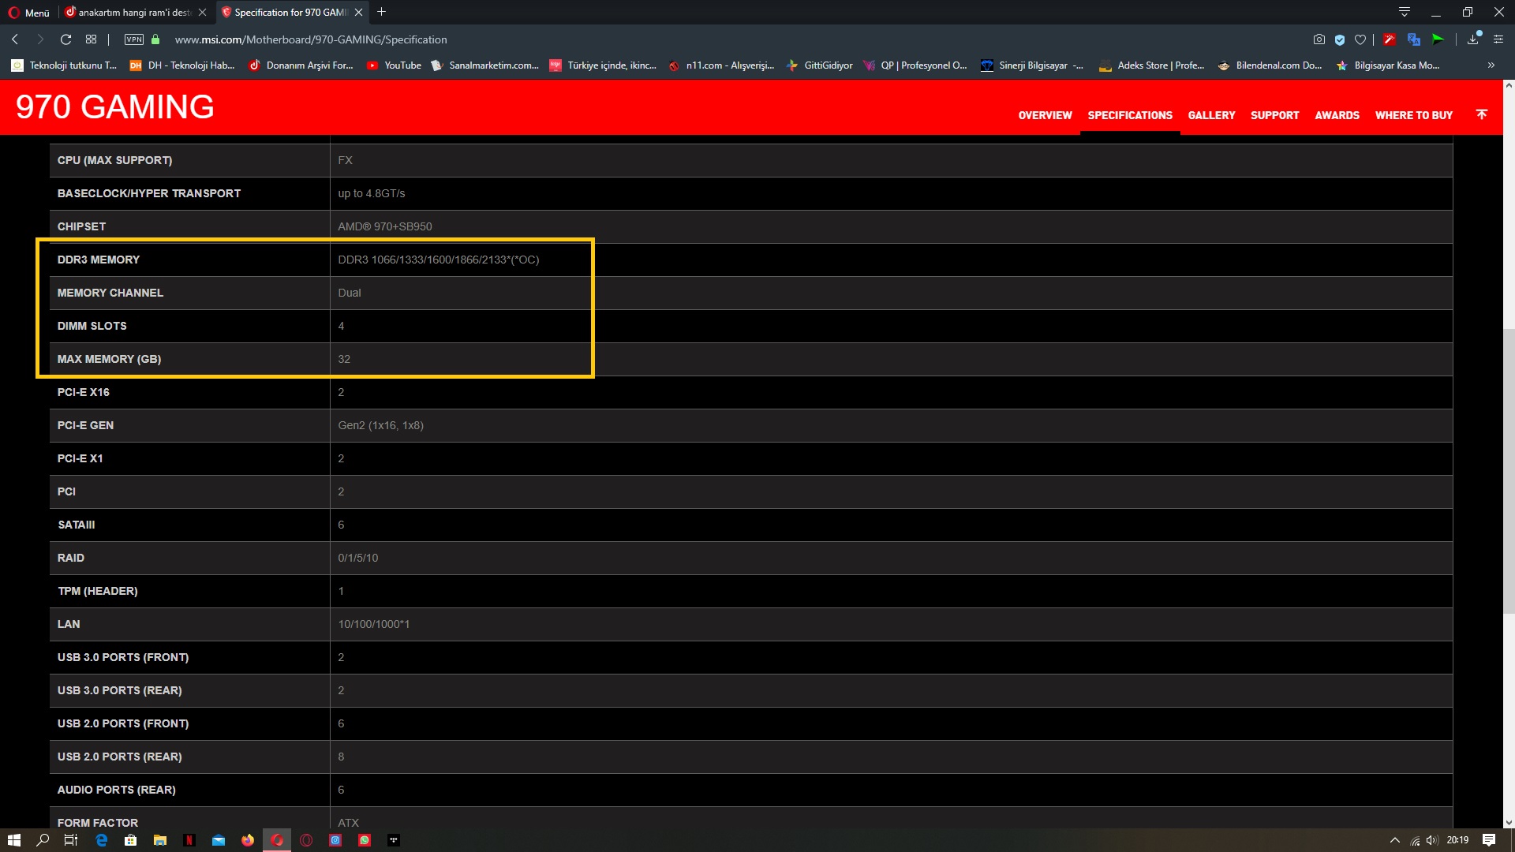Open Task View on taskbar
The width and height of the screenshot is (1515, 852).
click(70, 840)
